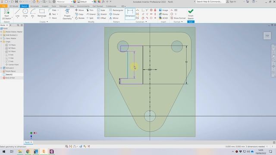Image resolution: width=276 pixels, height=155 pixels.
Task: Select the Offset tool
Action: [102, 18]
